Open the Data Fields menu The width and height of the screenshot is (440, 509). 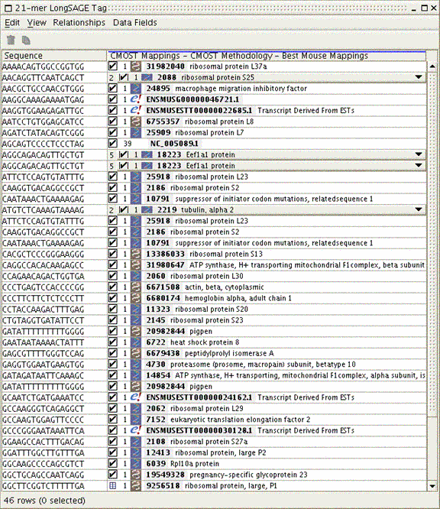(135, 23)
